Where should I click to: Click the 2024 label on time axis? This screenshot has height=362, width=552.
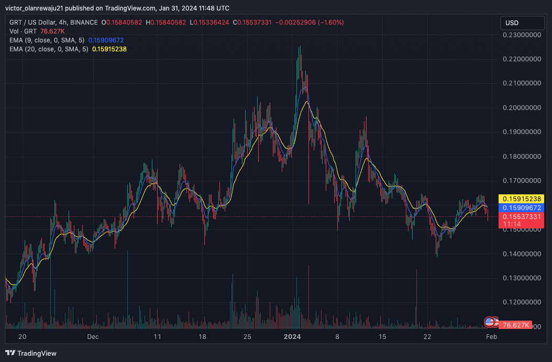[x=292, y=337]
